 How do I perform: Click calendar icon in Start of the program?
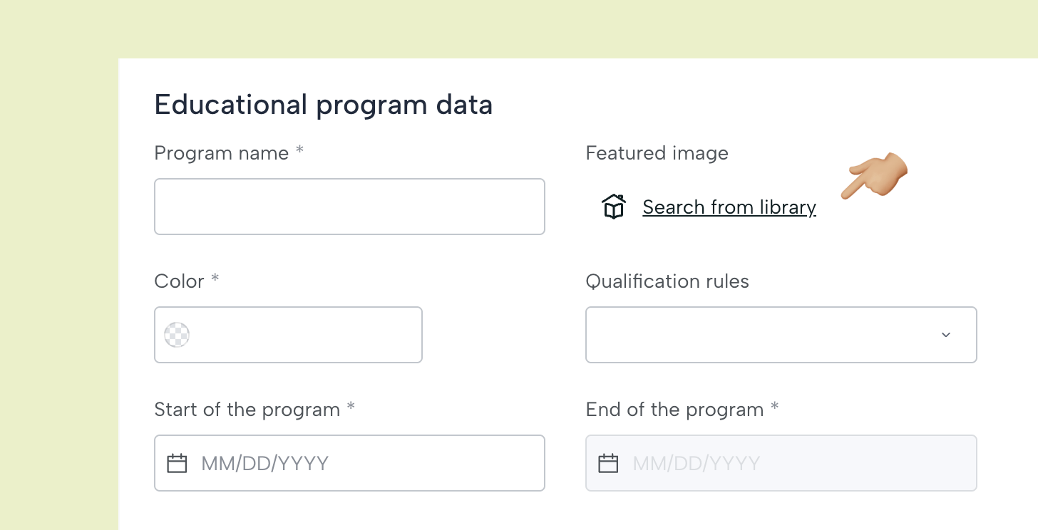coord(177,464)
